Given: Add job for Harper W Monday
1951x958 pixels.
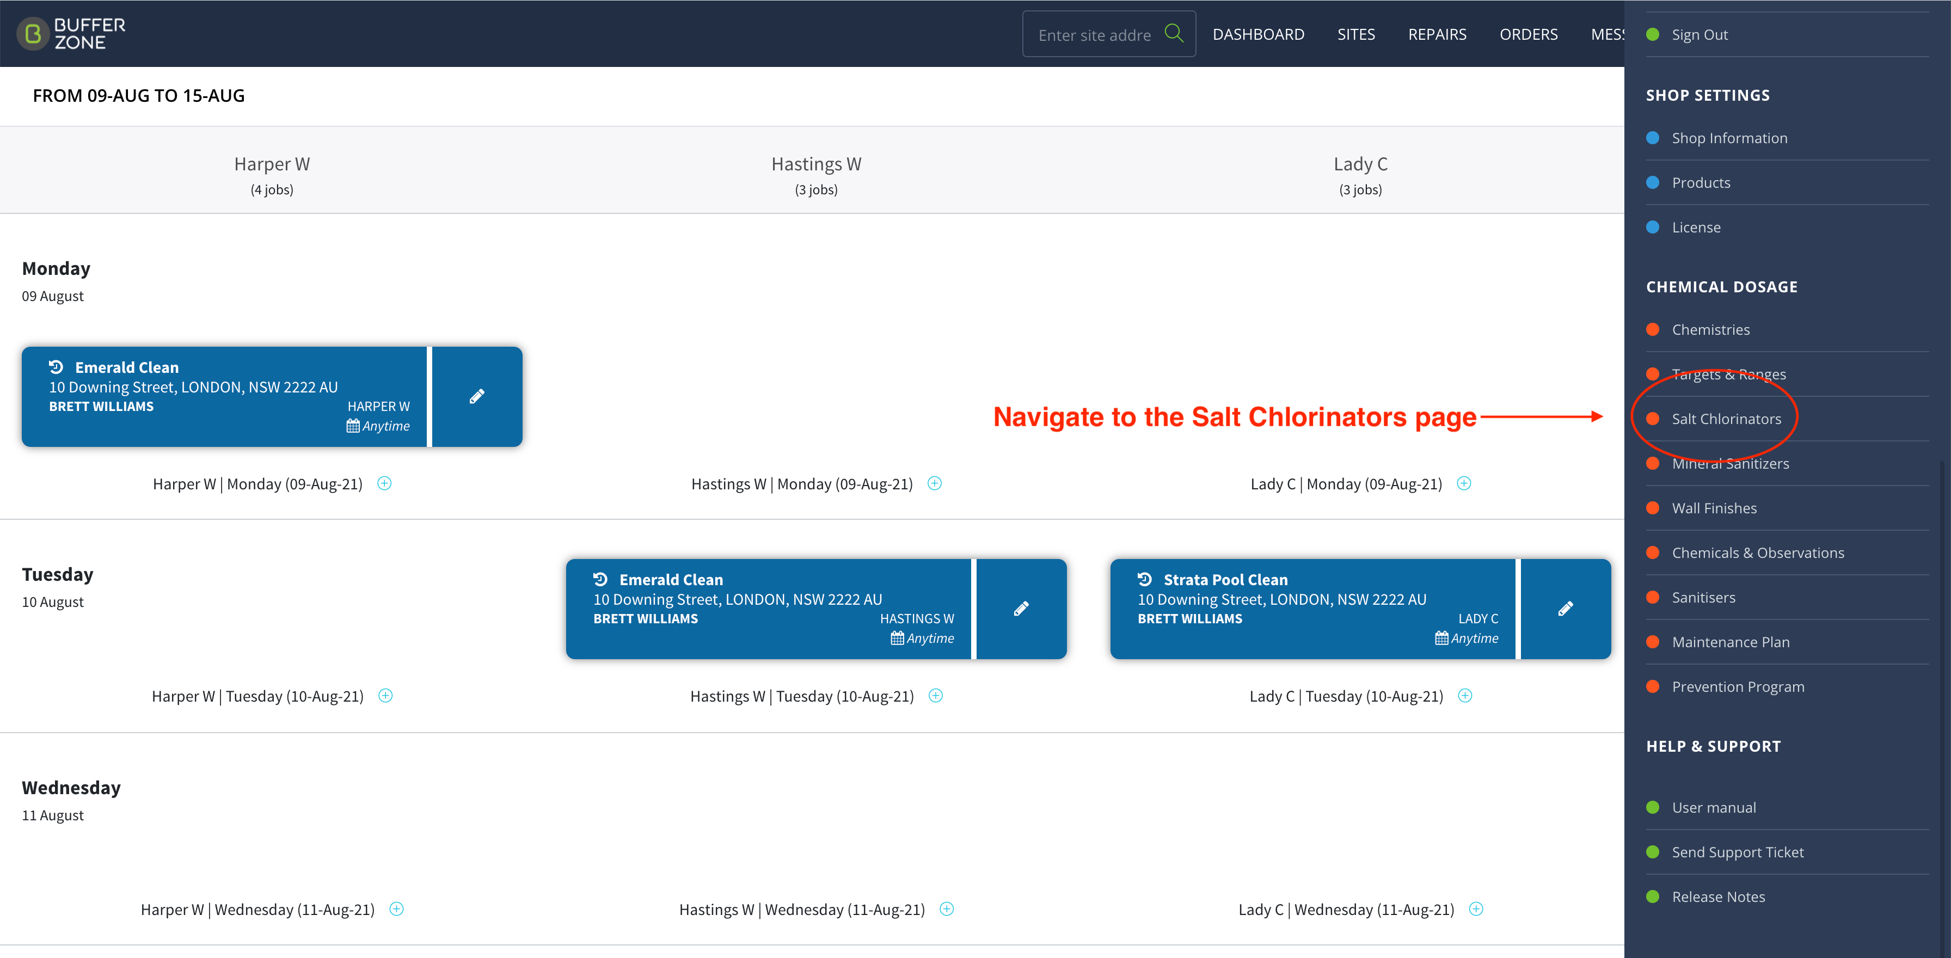Looking at the screenshot, I should (385, 483).
